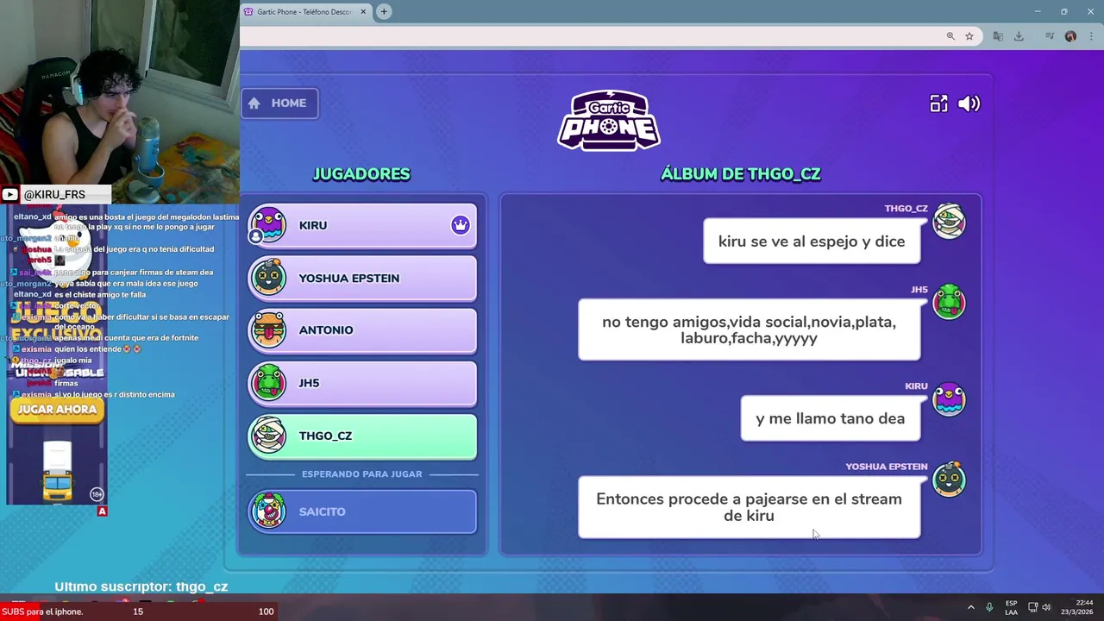1104x621 pixels.
Task: Open a new browser tab
Action: click(384, 12)
